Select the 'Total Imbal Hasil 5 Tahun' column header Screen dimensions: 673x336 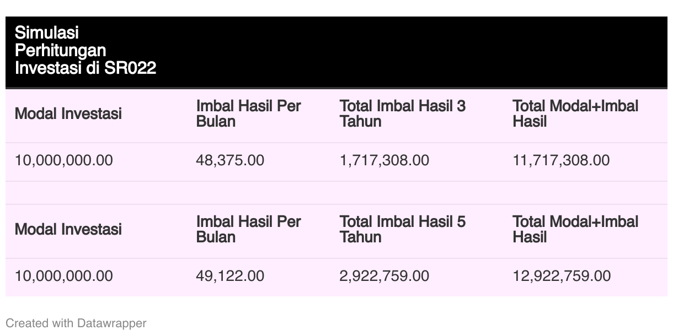402,229
